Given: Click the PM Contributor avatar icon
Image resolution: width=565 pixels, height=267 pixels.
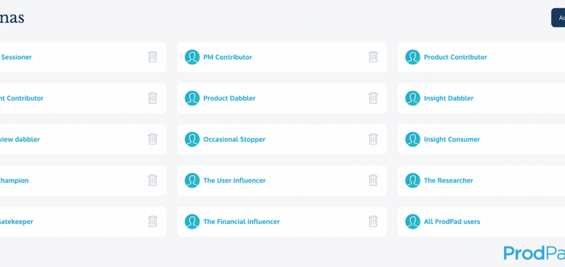Looking at the screenshot, I should point(192,57).
